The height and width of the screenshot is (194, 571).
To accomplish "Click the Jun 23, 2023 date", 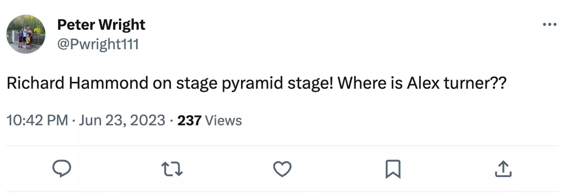I will click(122, 120).
